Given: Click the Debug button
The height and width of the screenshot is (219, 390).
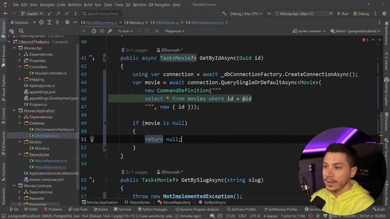Looking at the screenshot, I should pos(361,13).
